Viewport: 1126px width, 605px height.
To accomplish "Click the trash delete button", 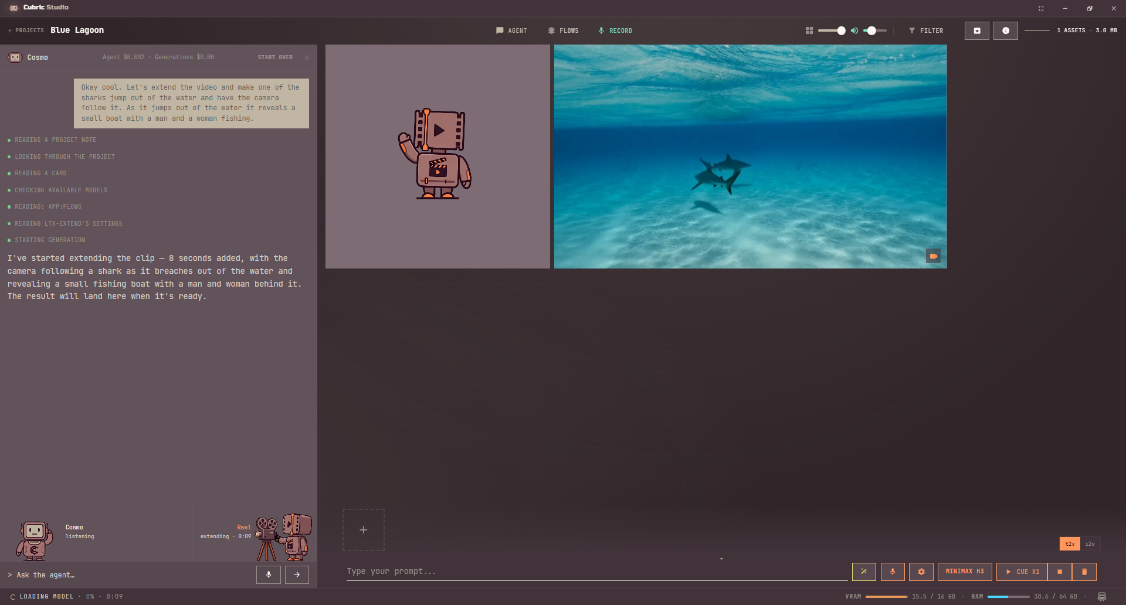I will click(1084, 572).
